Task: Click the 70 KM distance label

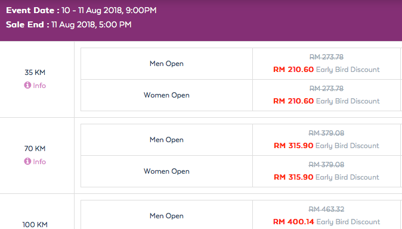Action: pyautogui.click(x=35, y=149)
